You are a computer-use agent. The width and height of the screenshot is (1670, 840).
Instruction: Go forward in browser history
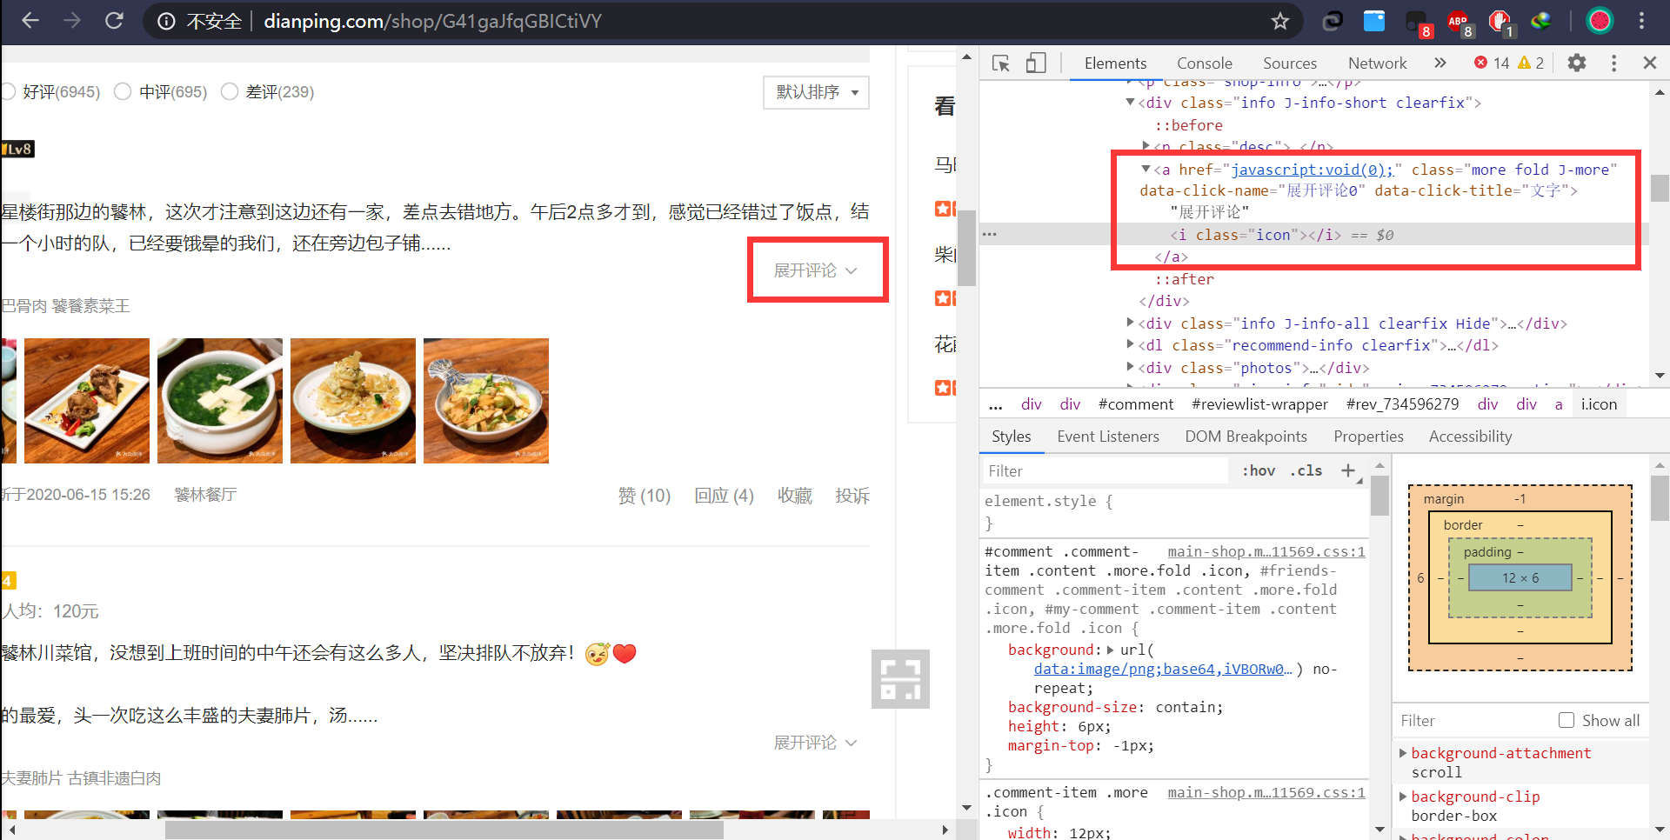coord(72,21)
